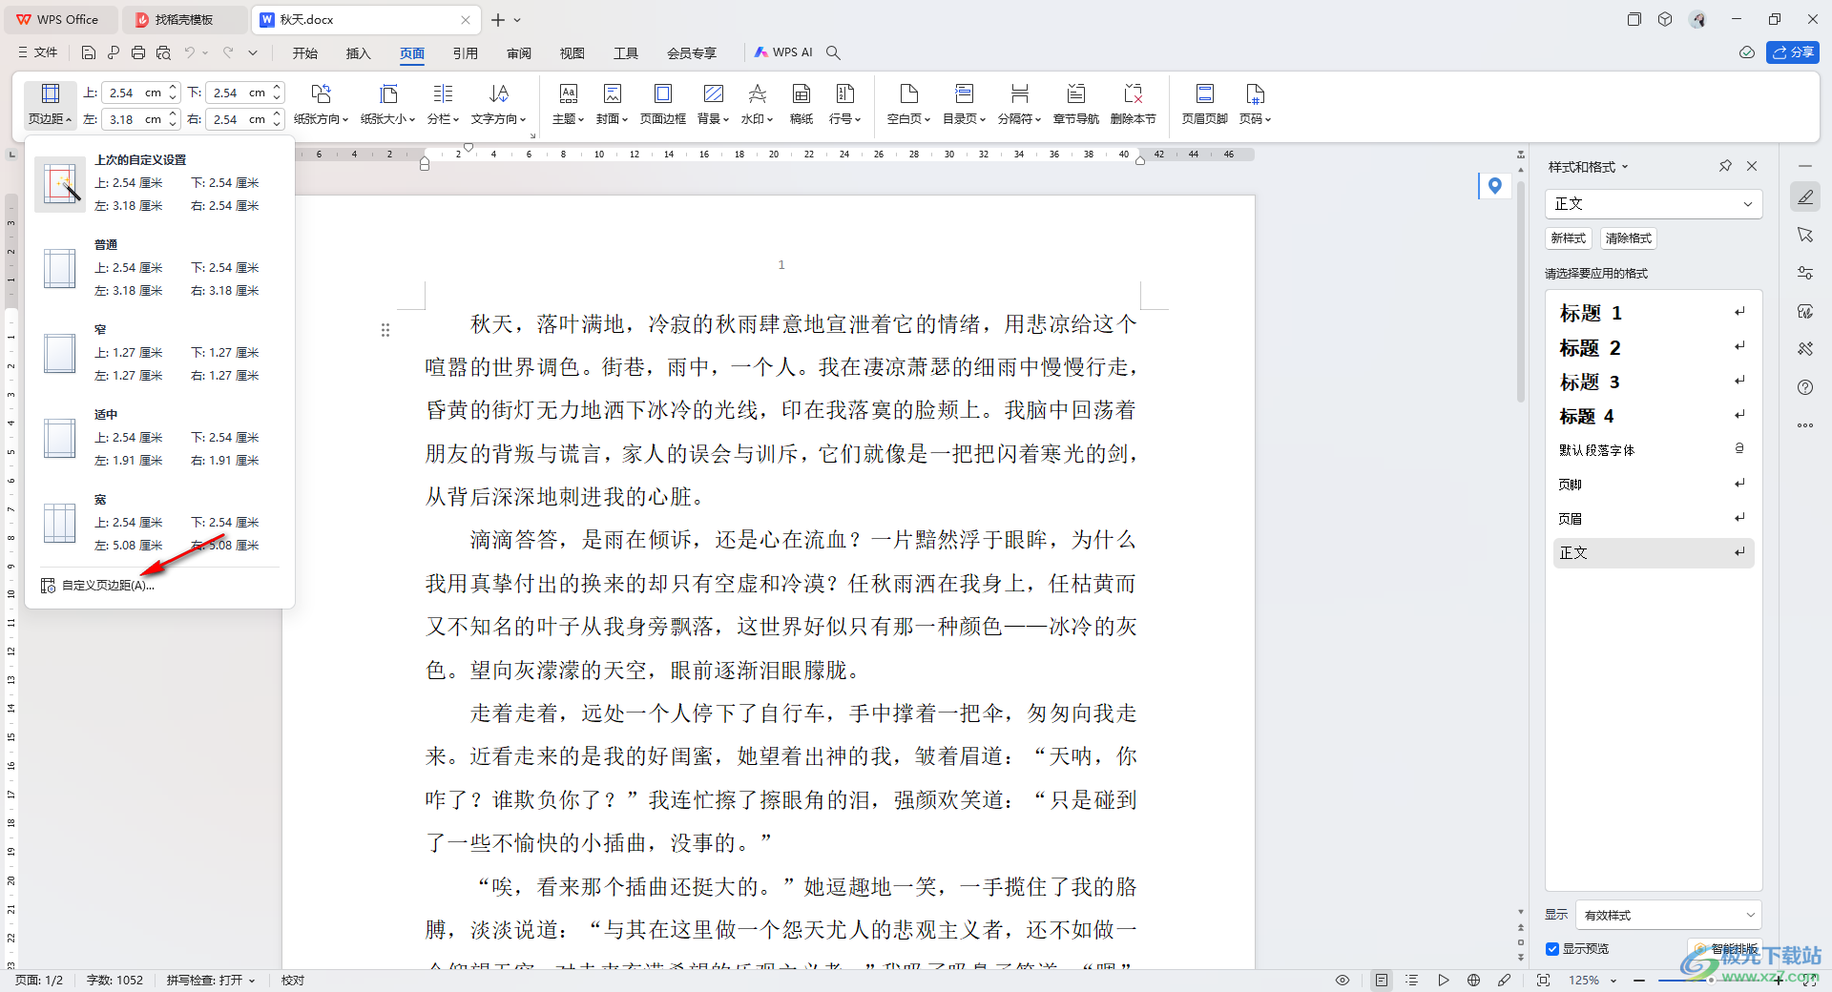Open 纸张大小 paper size tool
Viewport: 1832px width, 992px height.
[x=388, y=104]
